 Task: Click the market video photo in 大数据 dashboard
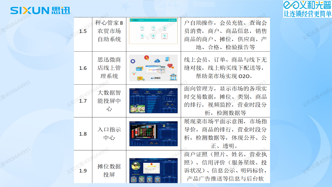(x=138, y=109)
